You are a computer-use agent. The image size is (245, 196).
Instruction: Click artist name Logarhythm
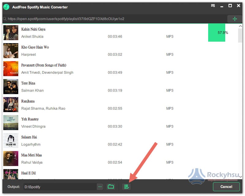pyautogui.click(x=31, y=144)
